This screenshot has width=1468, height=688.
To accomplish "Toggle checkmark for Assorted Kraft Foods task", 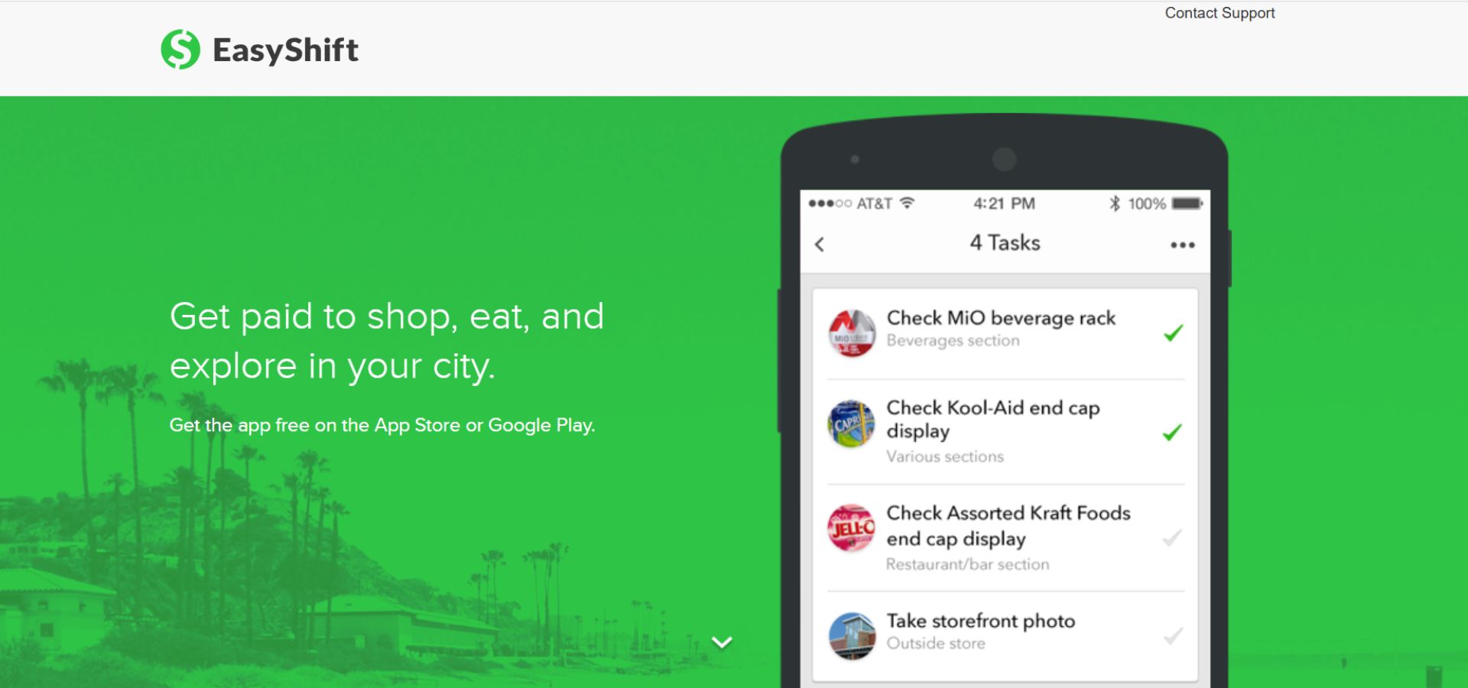I will pos(1172,537).
